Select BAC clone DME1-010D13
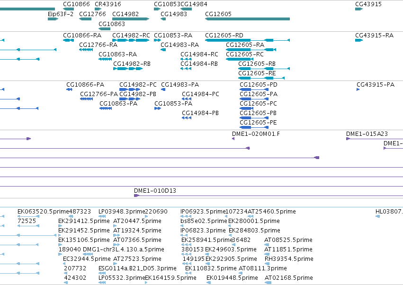This screenshot has height=285, width=403. point(155,191)
